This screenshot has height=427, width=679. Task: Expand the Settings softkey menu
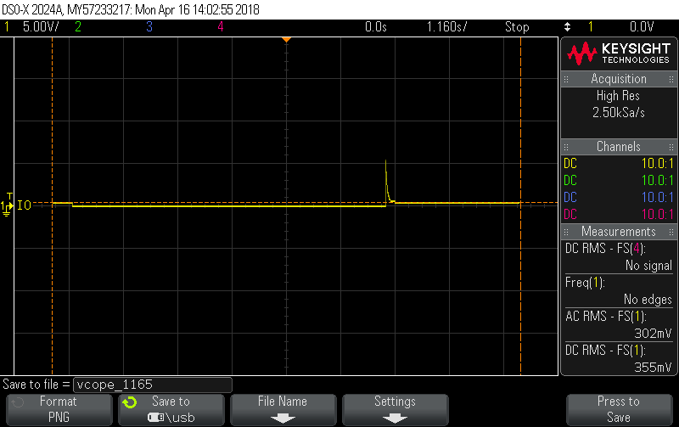pos(395,410)
